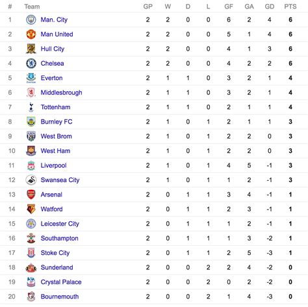Screen dimensions: 308x307
Task: Open the Everton team page link
Action: tap(51, 78)
